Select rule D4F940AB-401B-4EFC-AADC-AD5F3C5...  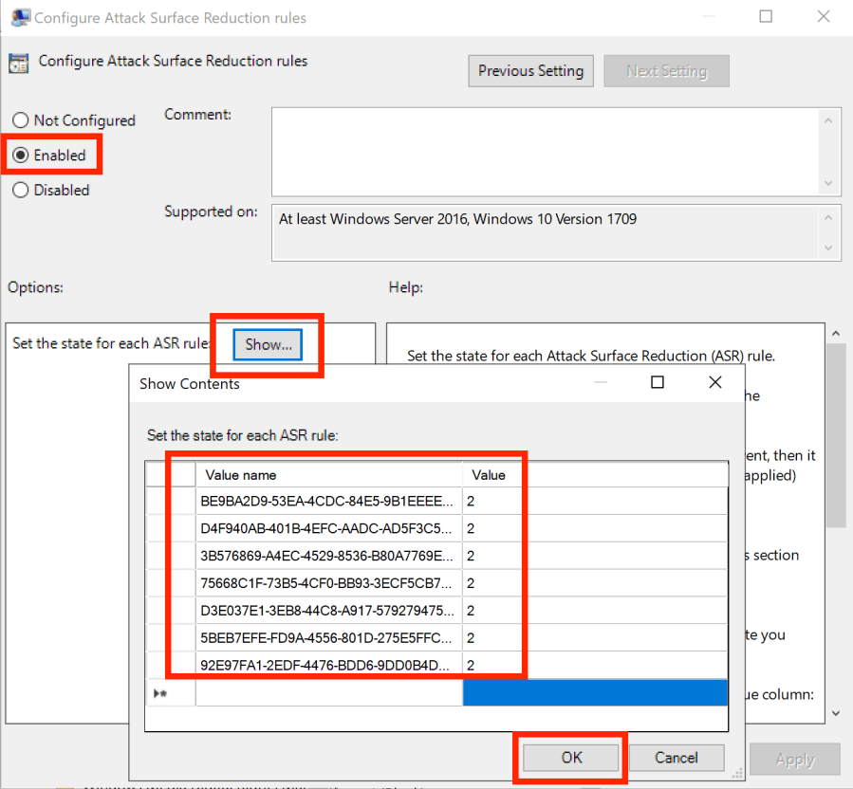329,528
